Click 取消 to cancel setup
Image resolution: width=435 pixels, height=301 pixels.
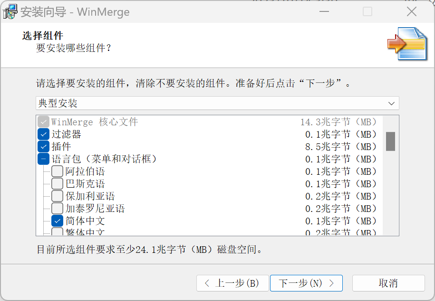click(x=388, y=283)
